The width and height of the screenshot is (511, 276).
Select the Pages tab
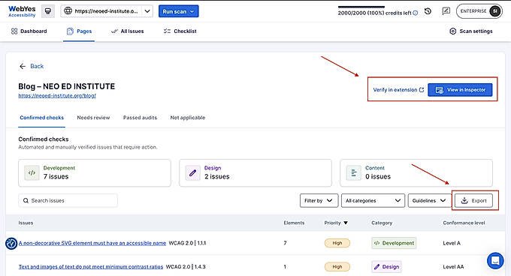(79, 31)
